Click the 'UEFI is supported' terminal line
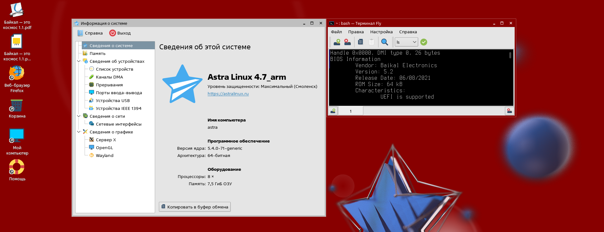The image size is (604, 232). [x=407, y=97]
